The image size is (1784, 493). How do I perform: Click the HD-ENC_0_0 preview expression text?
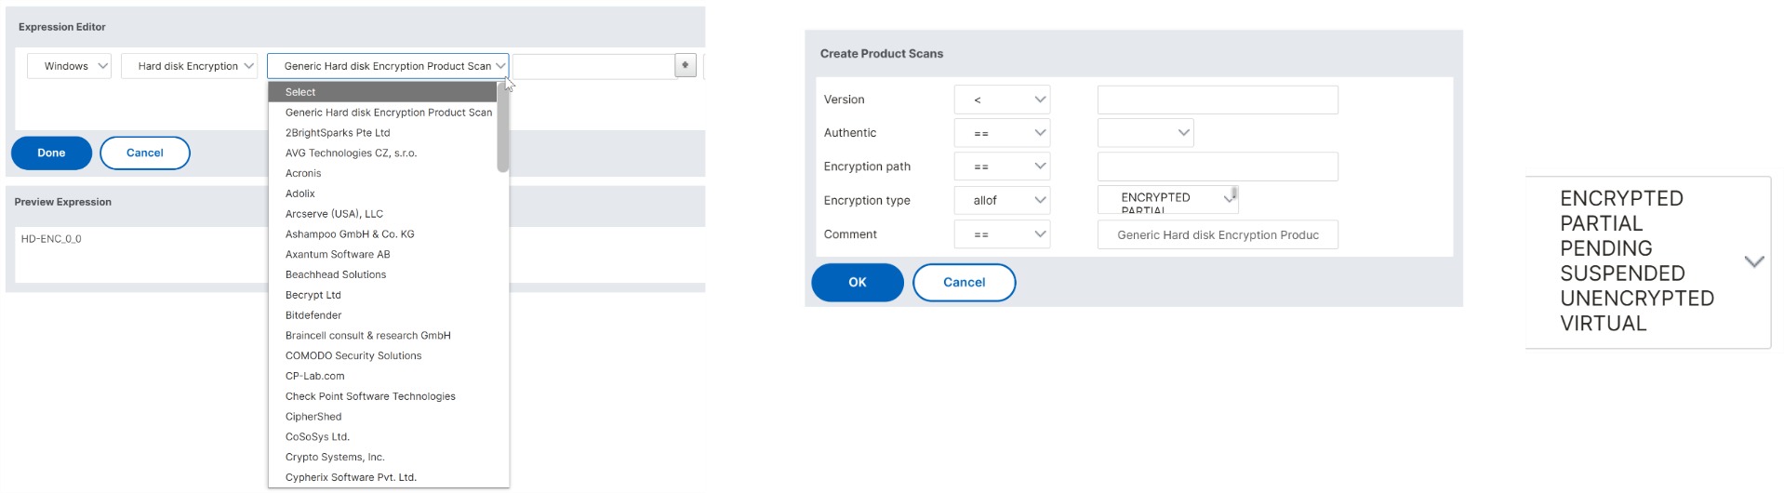(x=51, y=239)
